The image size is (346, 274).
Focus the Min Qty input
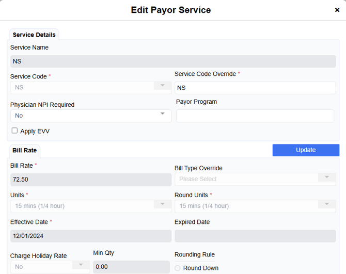[131, 267]
